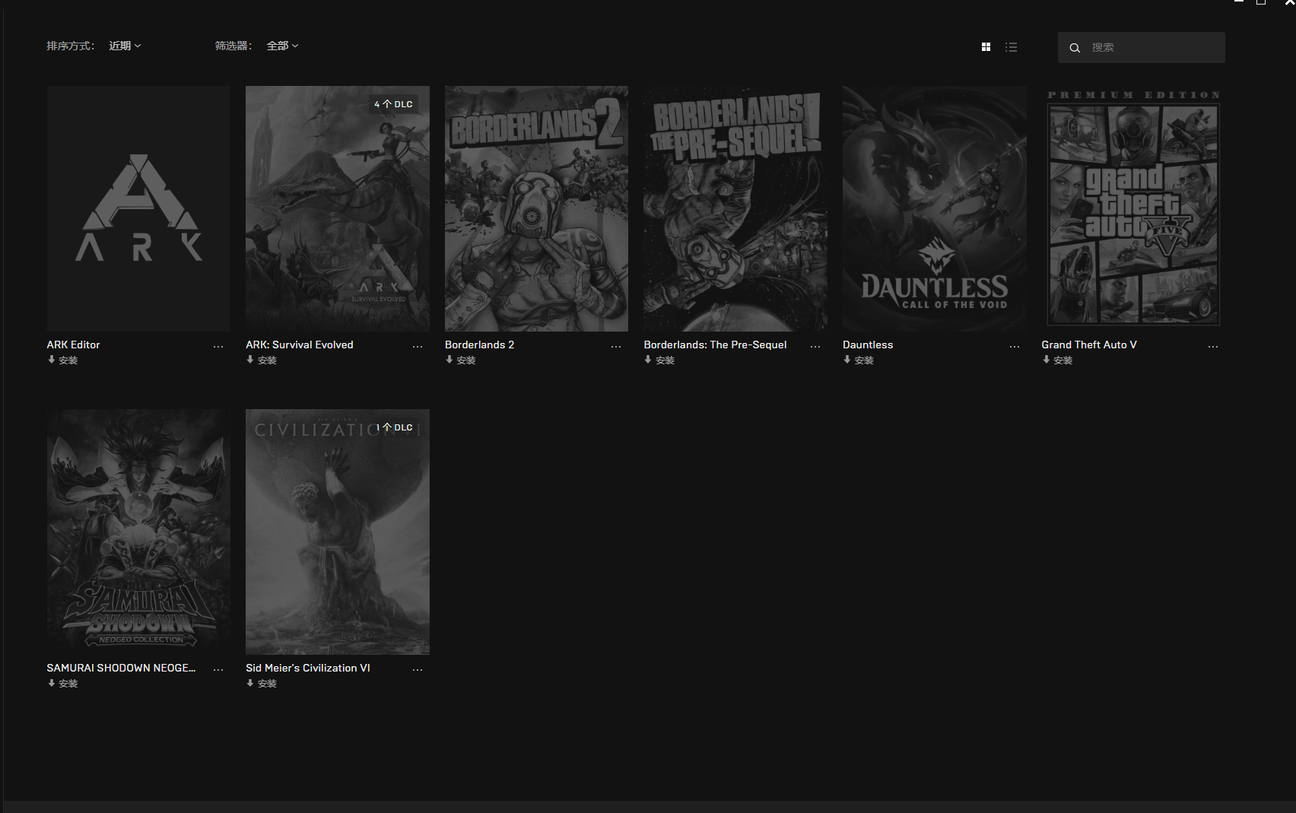Open ARK Editor options menu
Viewport: 1296px width, 813px height.
[x=218, y=346]
